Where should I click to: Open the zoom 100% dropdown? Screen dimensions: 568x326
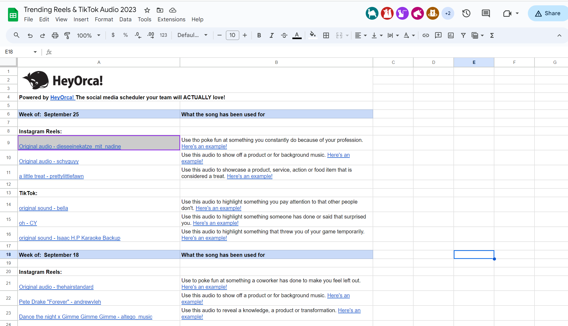point(89,35)
